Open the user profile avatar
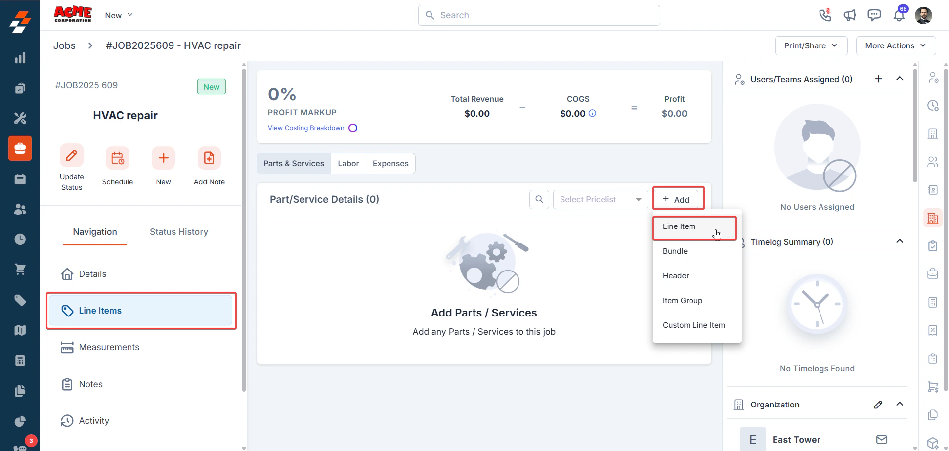This screenshot has width=949, height=451. (x=924, y=15)
